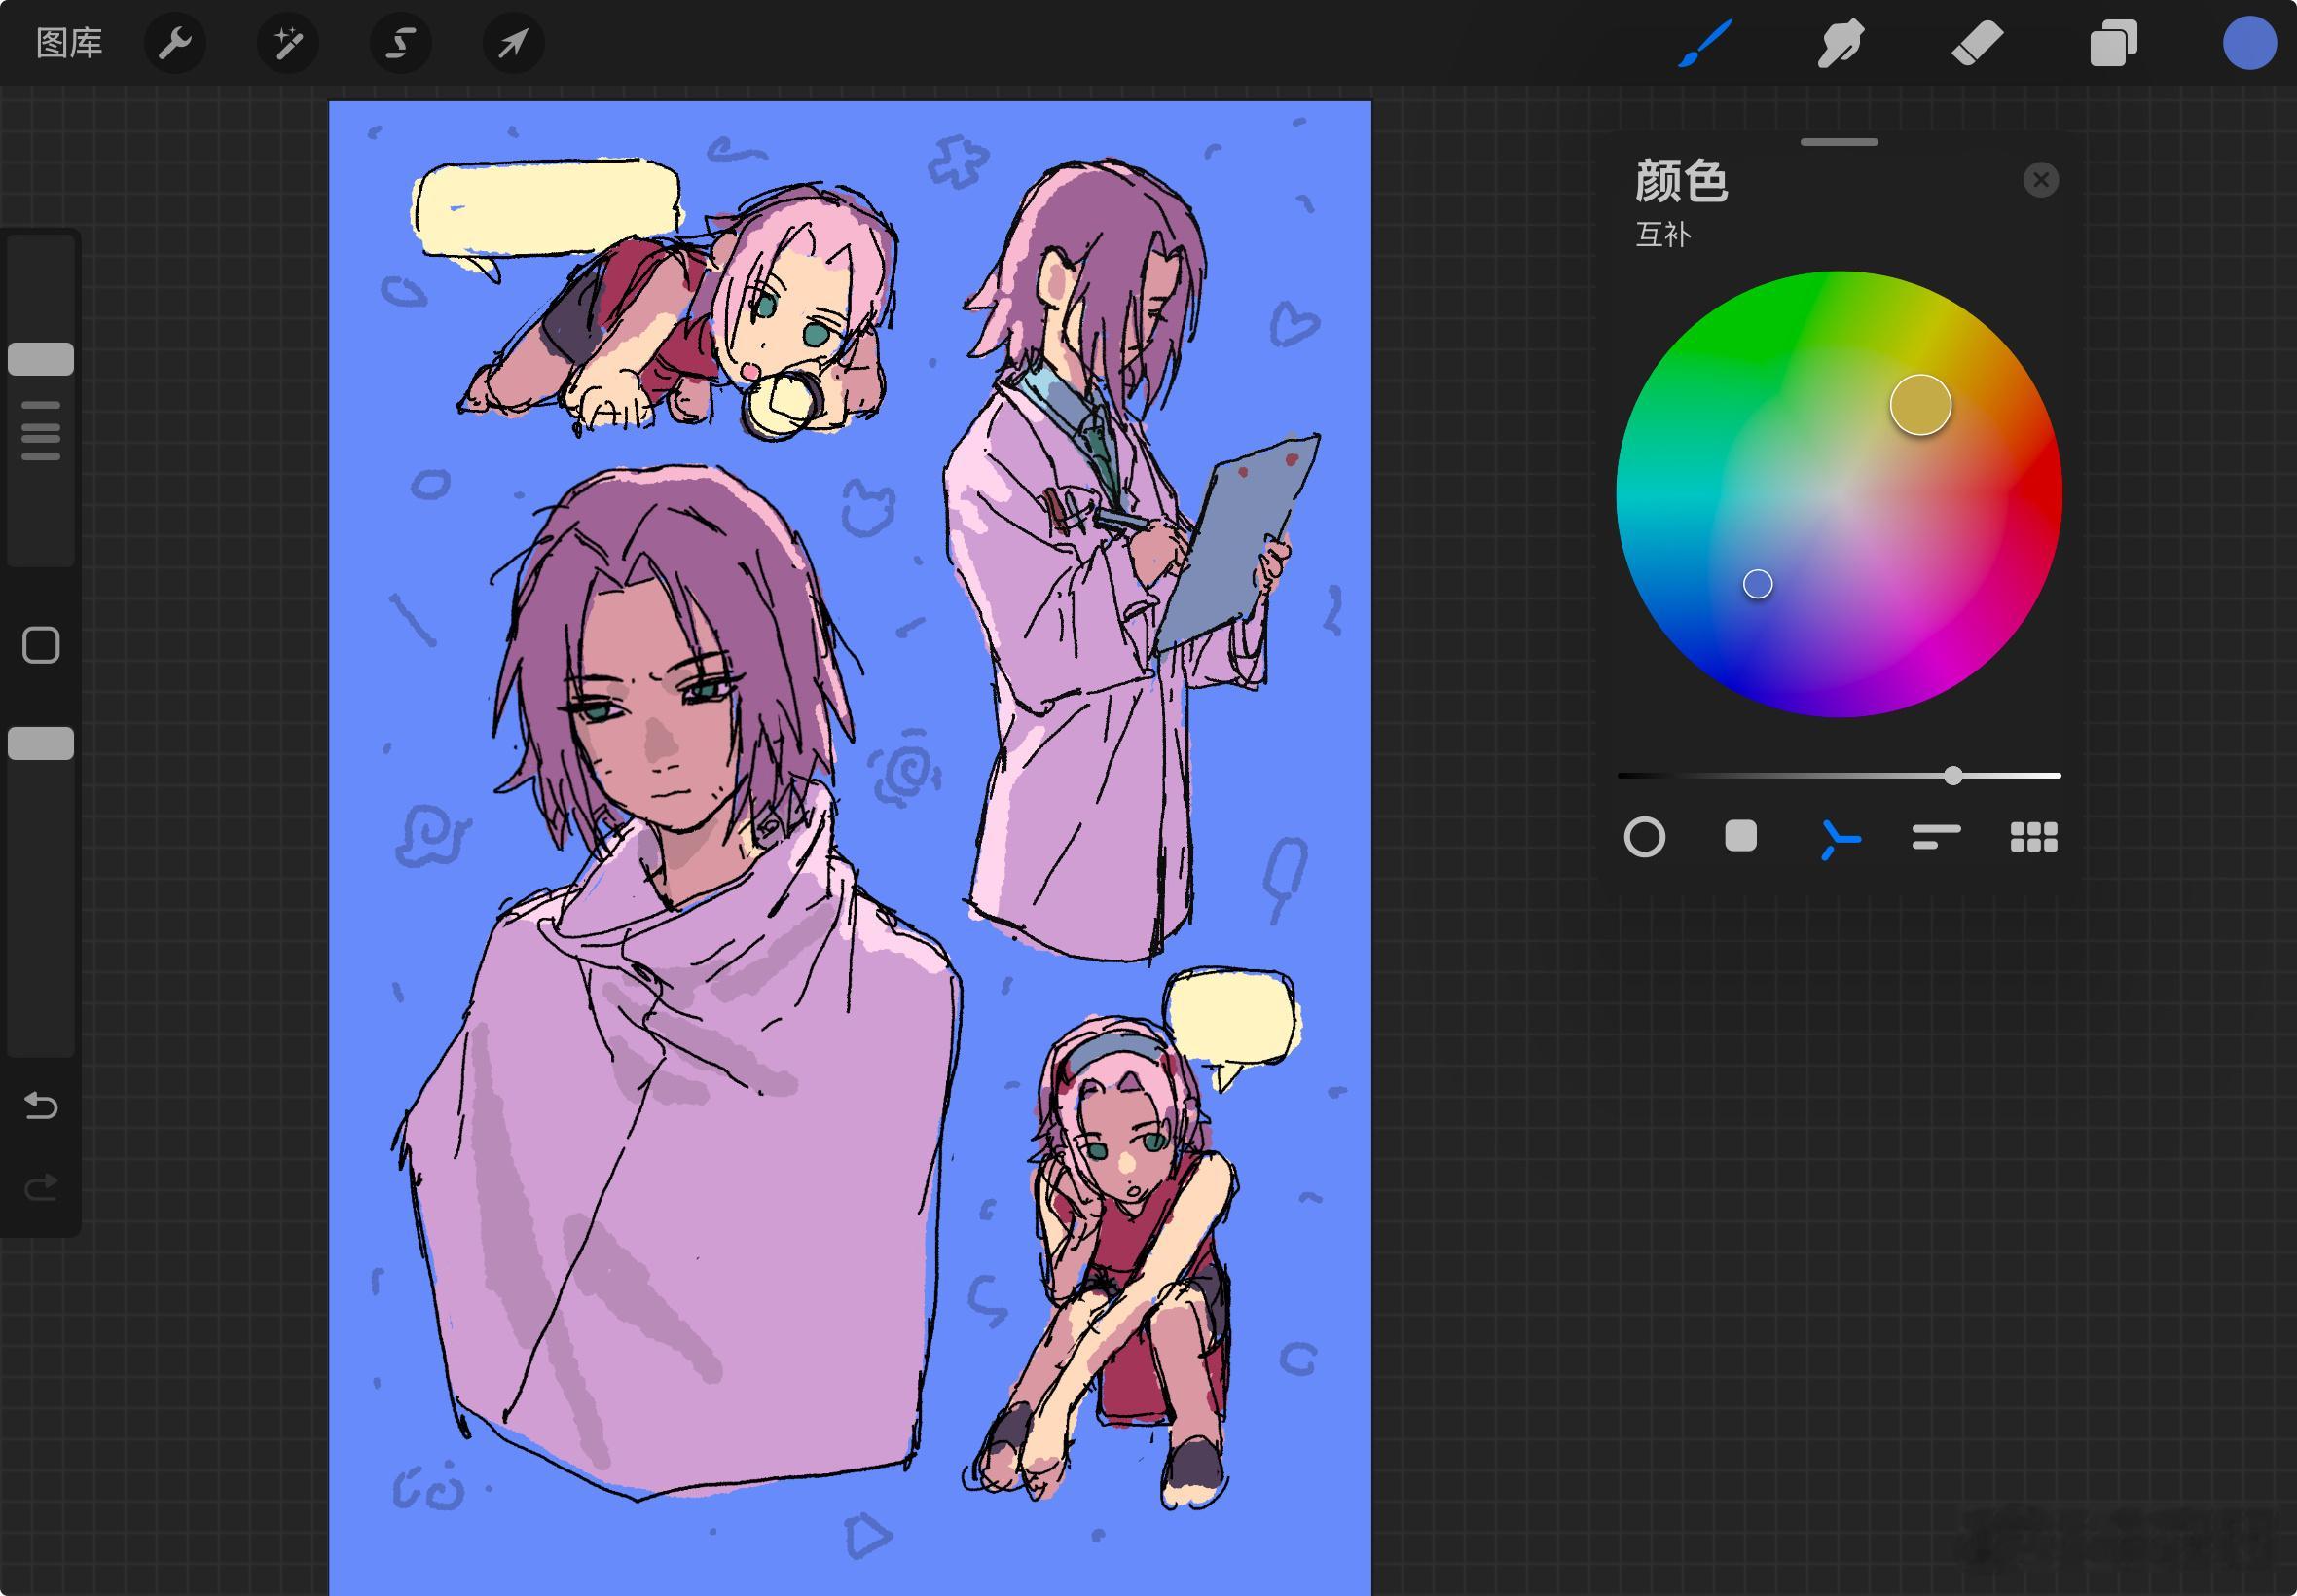This screenshot has width=2297, height=1596.
Task: Switch to Classic square color mode
Action: coord(1740,836)
